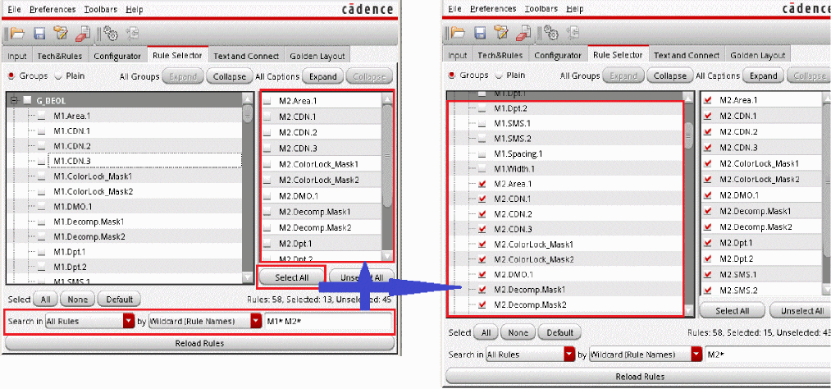Click the edit notes icon in left window toolbar

point(61,34)
